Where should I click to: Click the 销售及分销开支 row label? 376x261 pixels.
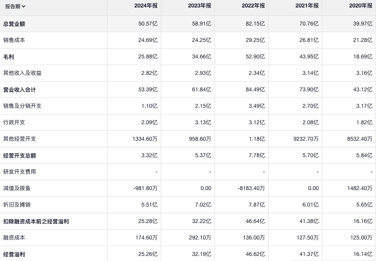coord(22,106)
